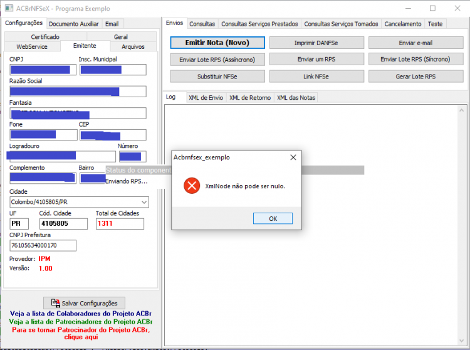Switch to the Configurações tab

(x=24, y=23)
